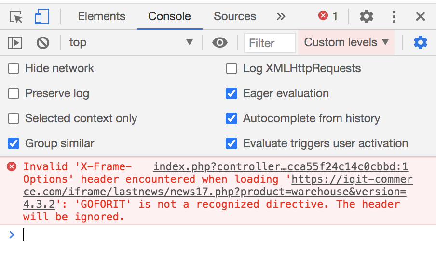Activate the inspect element picker tool
The width and height of the screenshot is (436, 256).
click(16, 17)
